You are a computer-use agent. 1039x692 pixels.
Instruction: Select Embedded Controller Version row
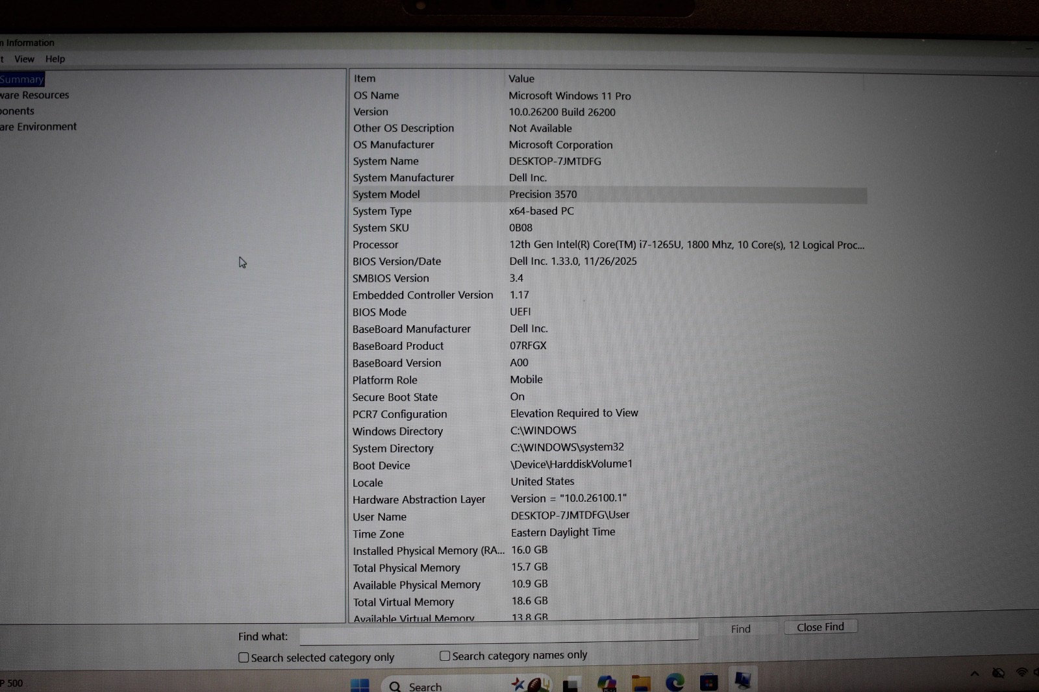click(608, 295)
